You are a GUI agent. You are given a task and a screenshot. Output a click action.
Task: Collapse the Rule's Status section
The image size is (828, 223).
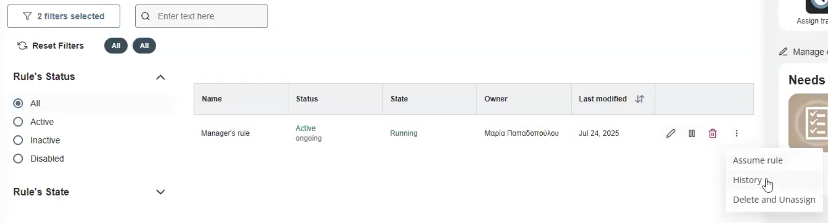160,77
